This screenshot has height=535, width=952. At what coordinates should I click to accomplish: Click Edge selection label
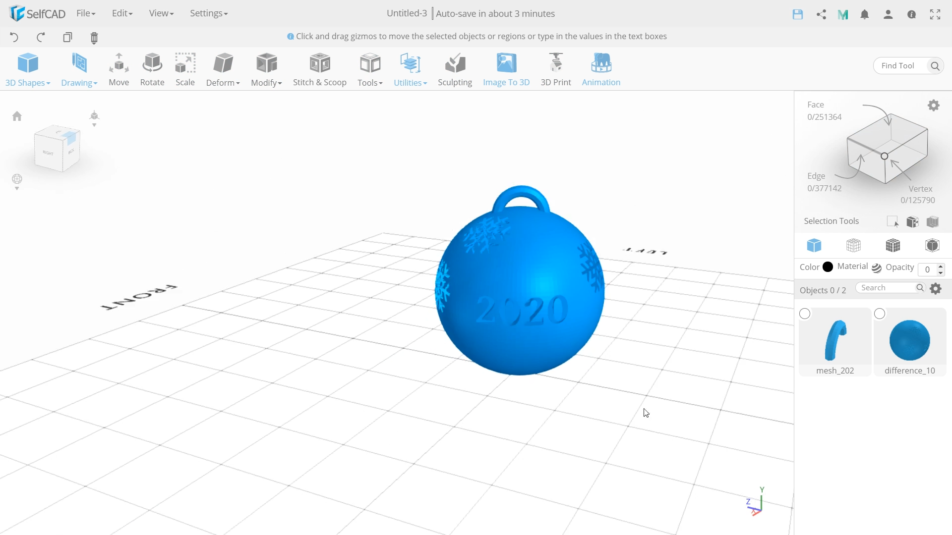(816, 176)
